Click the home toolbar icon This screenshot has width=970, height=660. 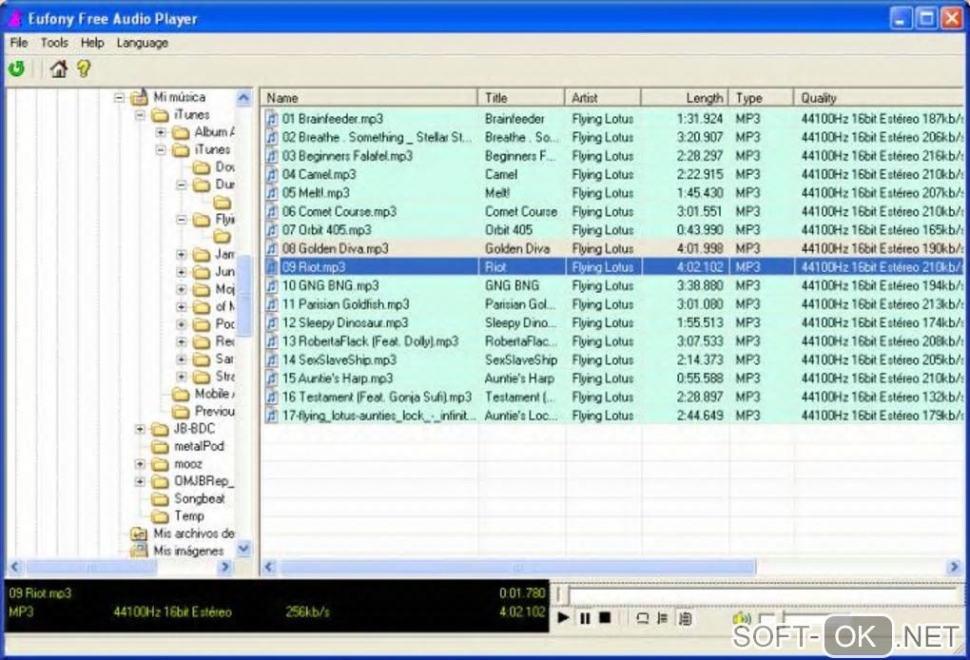[x=59, y=68]
